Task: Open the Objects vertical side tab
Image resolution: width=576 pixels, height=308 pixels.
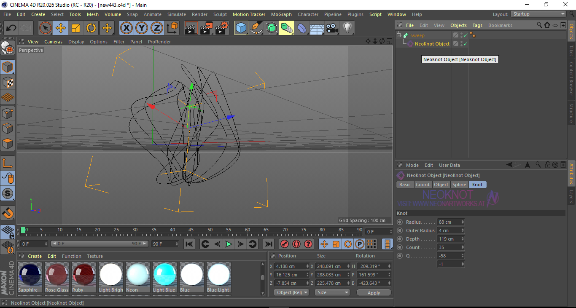Action: pyautogui.click(x=571, y=31)
